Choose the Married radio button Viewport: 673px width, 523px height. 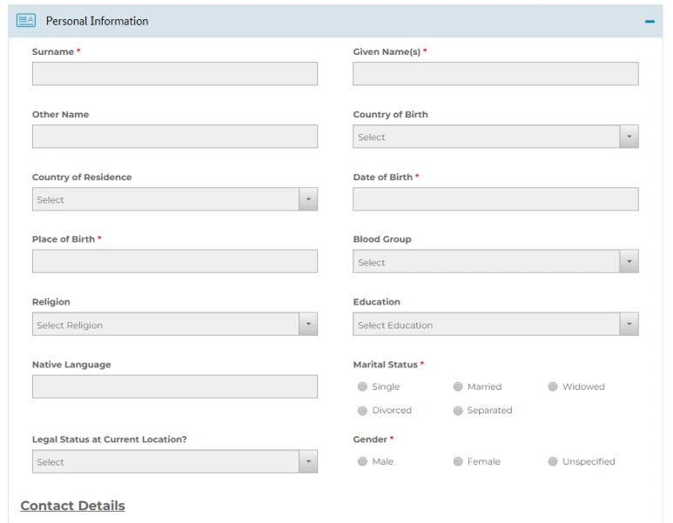[458, 386]
